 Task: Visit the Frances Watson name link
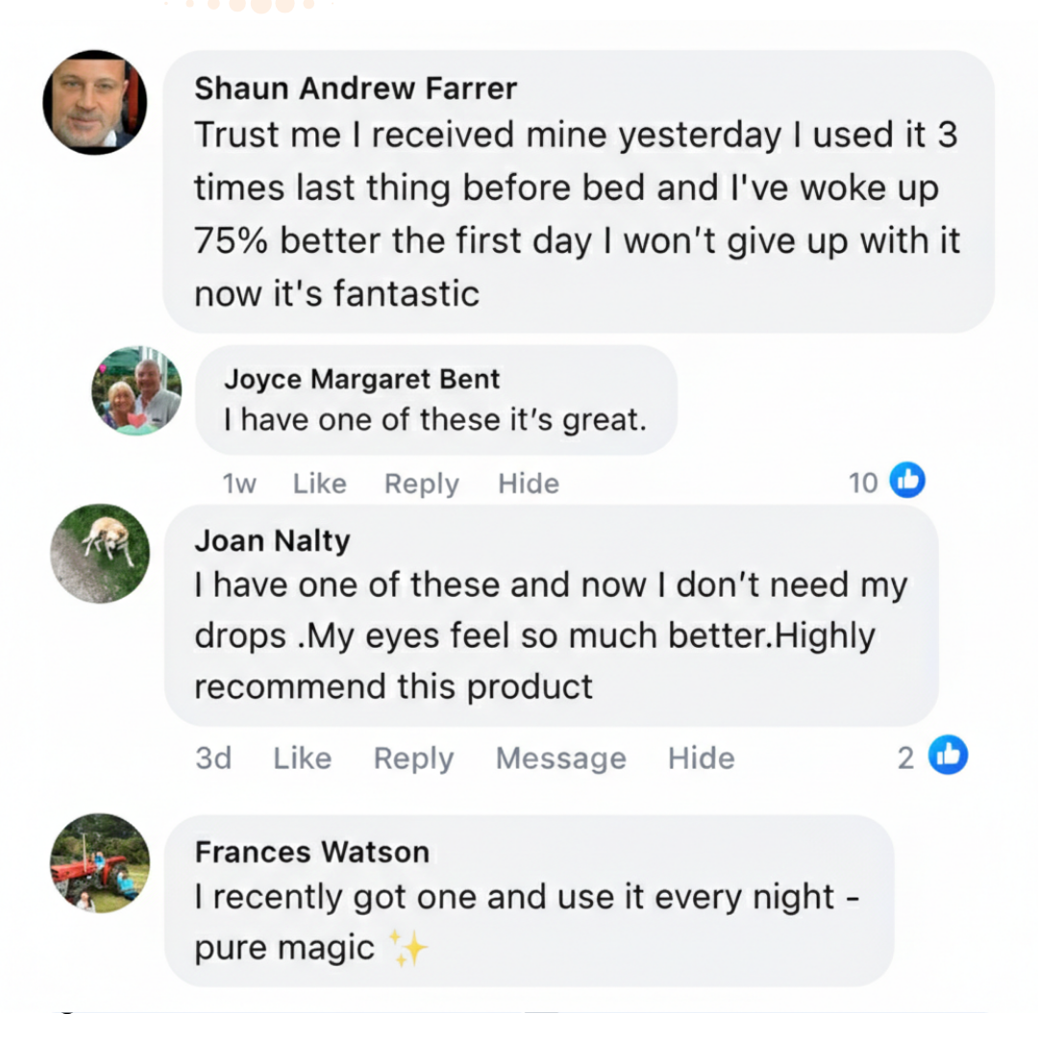(x=311, y=852)
